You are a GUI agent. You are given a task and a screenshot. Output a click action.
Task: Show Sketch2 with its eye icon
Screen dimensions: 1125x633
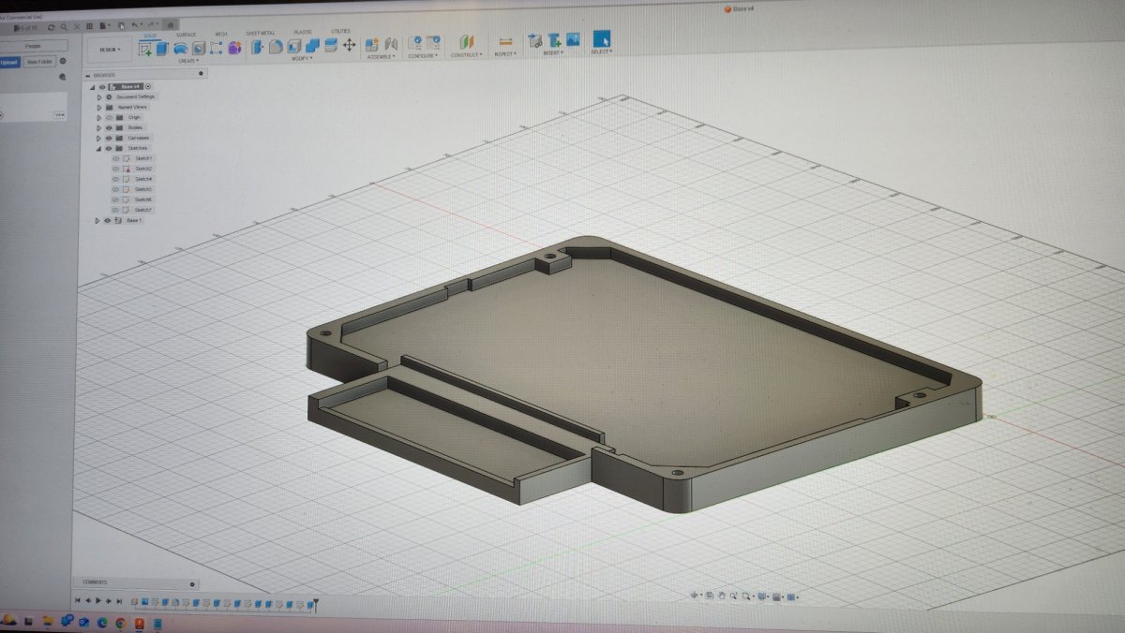[116, 169]
